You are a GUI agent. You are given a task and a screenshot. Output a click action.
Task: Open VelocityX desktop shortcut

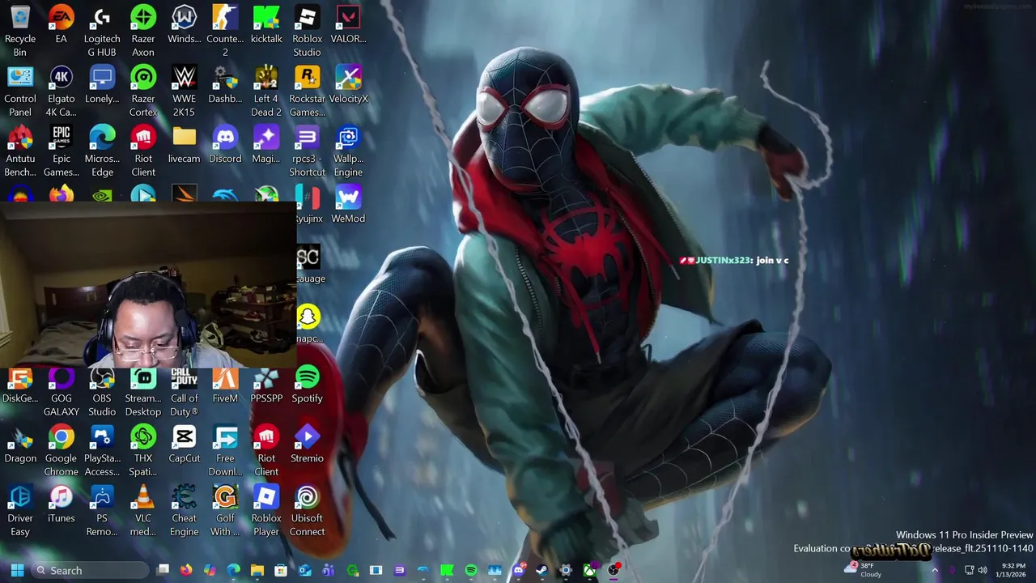point(348,85)
